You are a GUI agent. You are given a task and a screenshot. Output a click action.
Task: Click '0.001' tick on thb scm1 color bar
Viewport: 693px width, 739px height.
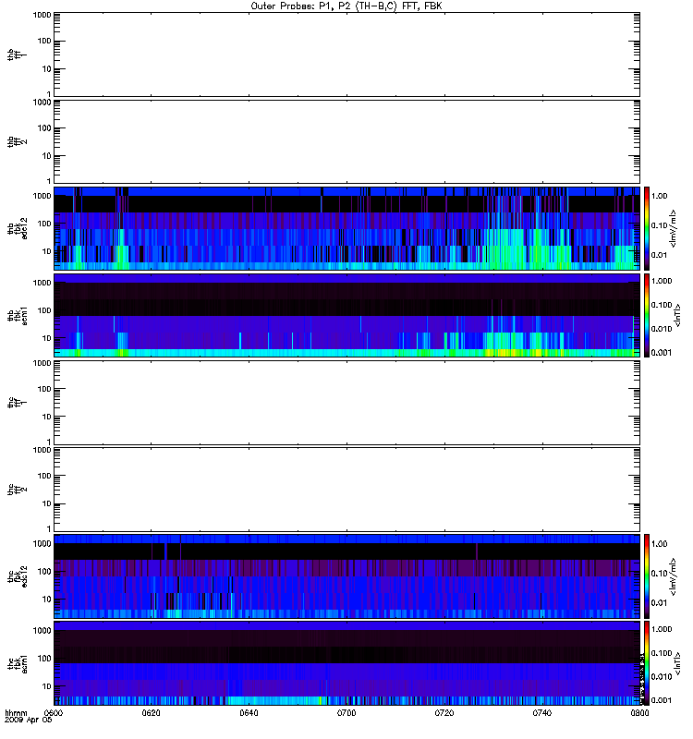[x=662, y=353]
